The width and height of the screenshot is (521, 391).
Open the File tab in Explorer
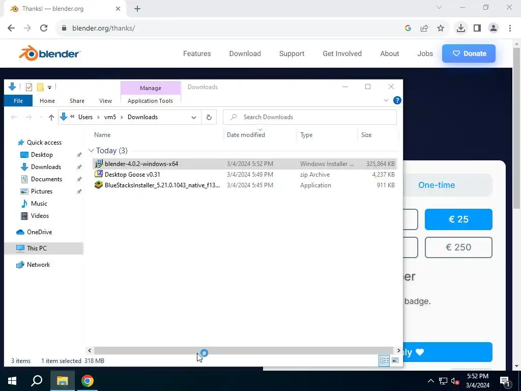(x=18, y=101)
